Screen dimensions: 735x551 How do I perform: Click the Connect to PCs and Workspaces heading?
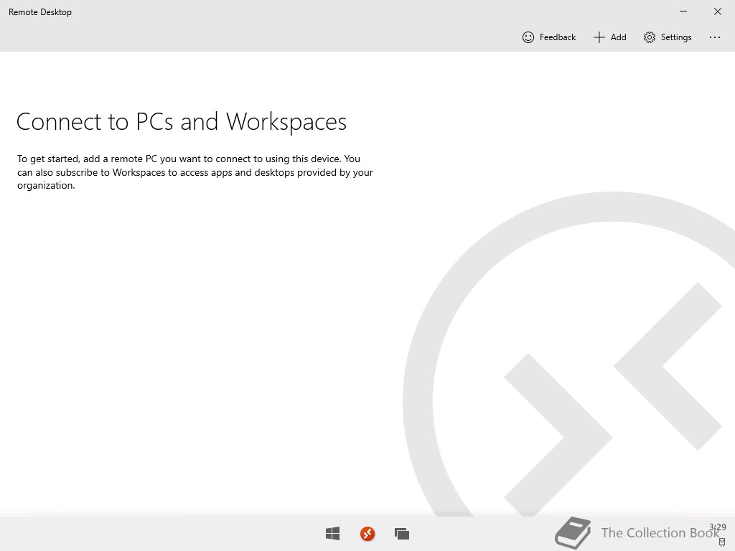182,122
